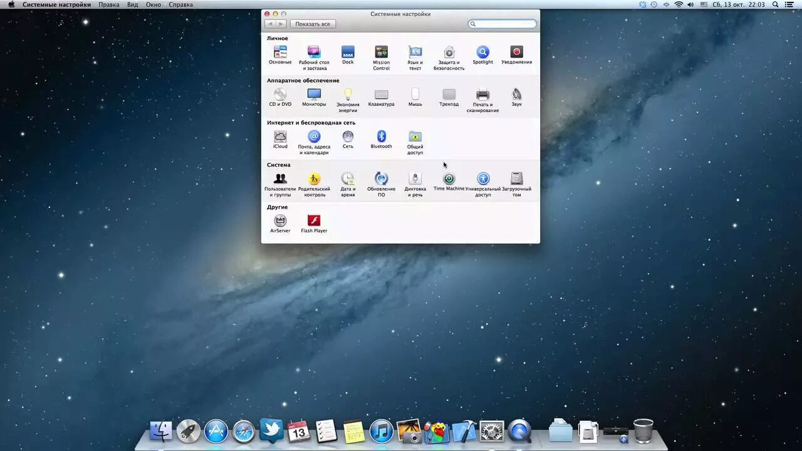Open the Dock preferences pane

click(x=348, y=55)
